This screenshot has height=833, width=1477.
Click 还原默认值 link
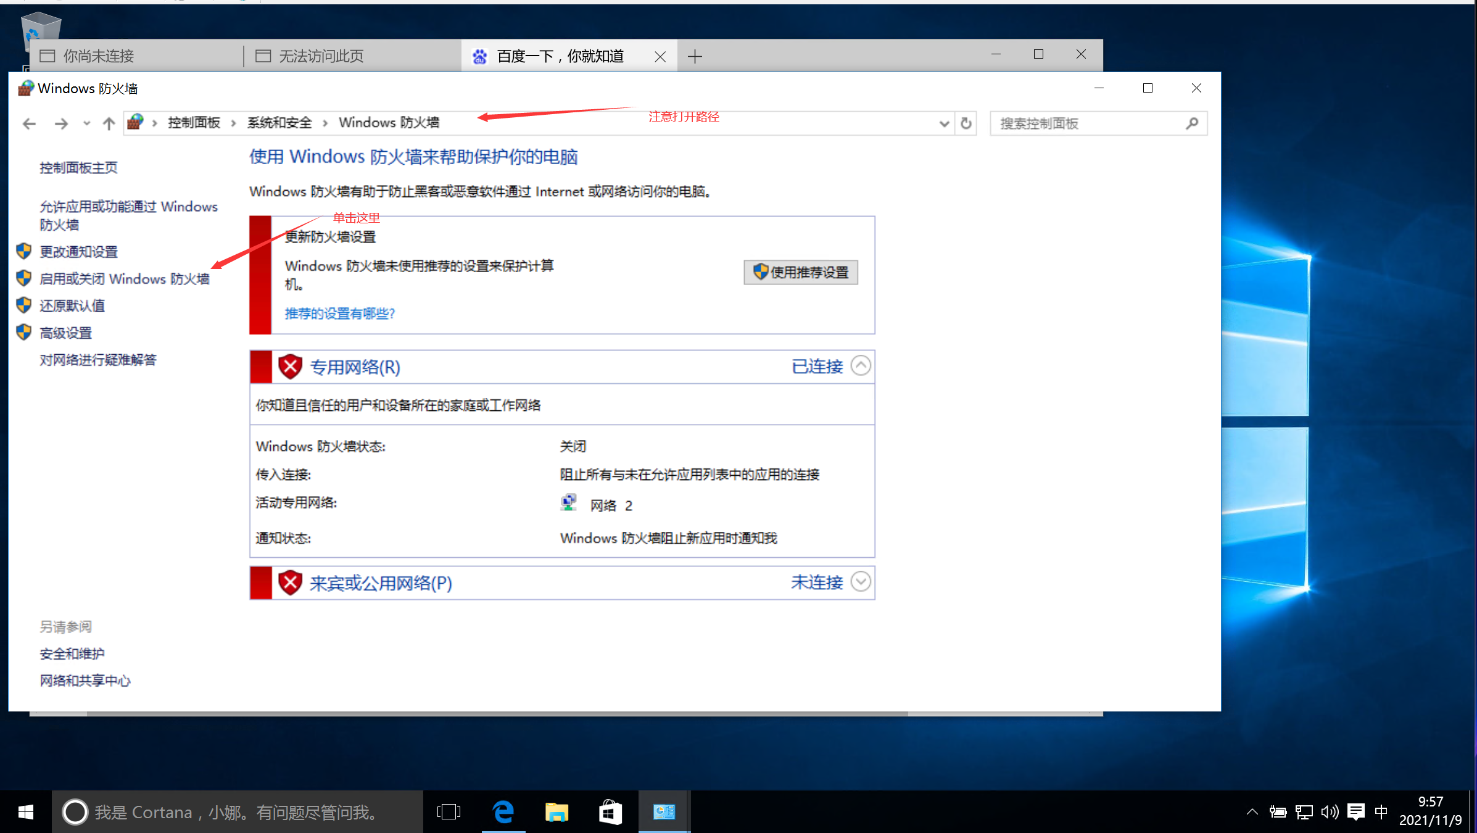tap(72, 305)
